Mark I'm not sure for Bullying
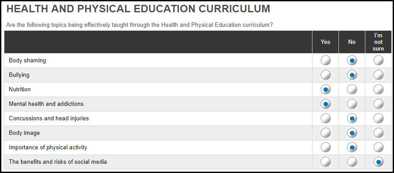394x173 pixels. (x=378, y=75)
